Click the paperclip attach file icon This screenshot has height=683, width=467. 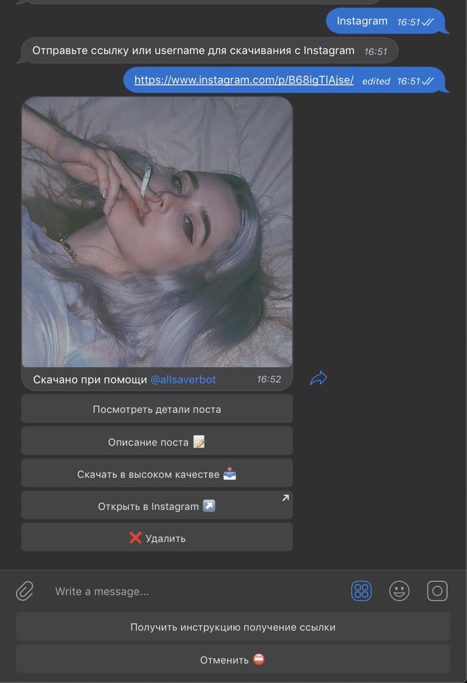pyautogui.click(x=25, y=591)
